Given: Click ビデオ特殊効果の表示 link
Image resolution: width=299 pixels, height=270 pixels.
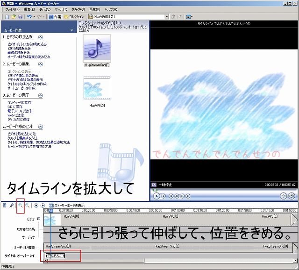Looking at the screenshot, I should (x=23, y=76).
